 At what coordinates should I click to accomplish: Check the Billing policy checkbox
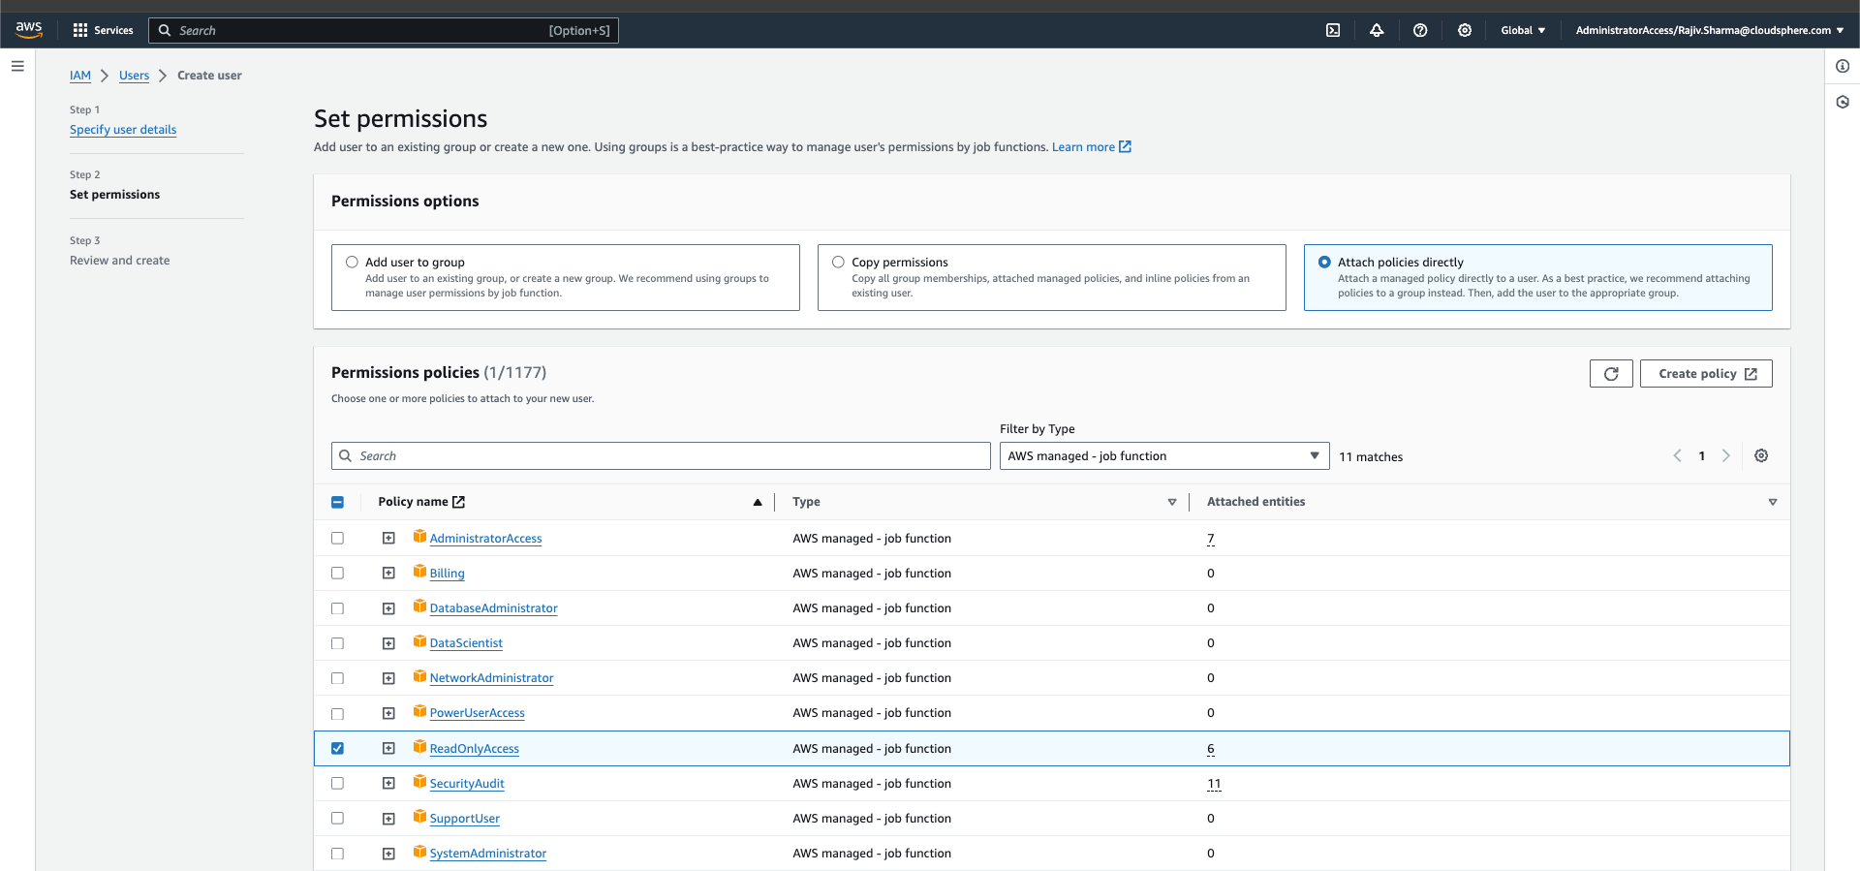click(337, 573)
